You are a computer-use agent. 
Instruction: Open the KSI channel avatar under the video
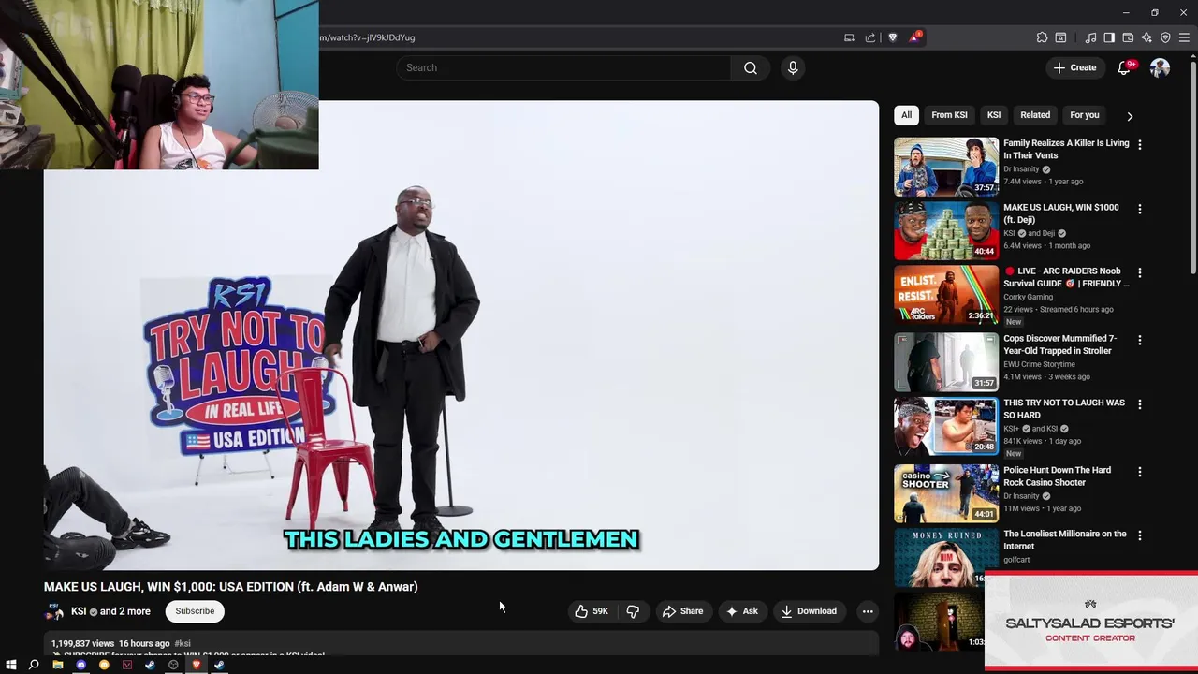tap(54, 611)
